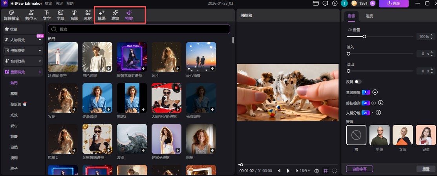
Task: Select the 愛心 subcategory
Action: coord(14,126)
